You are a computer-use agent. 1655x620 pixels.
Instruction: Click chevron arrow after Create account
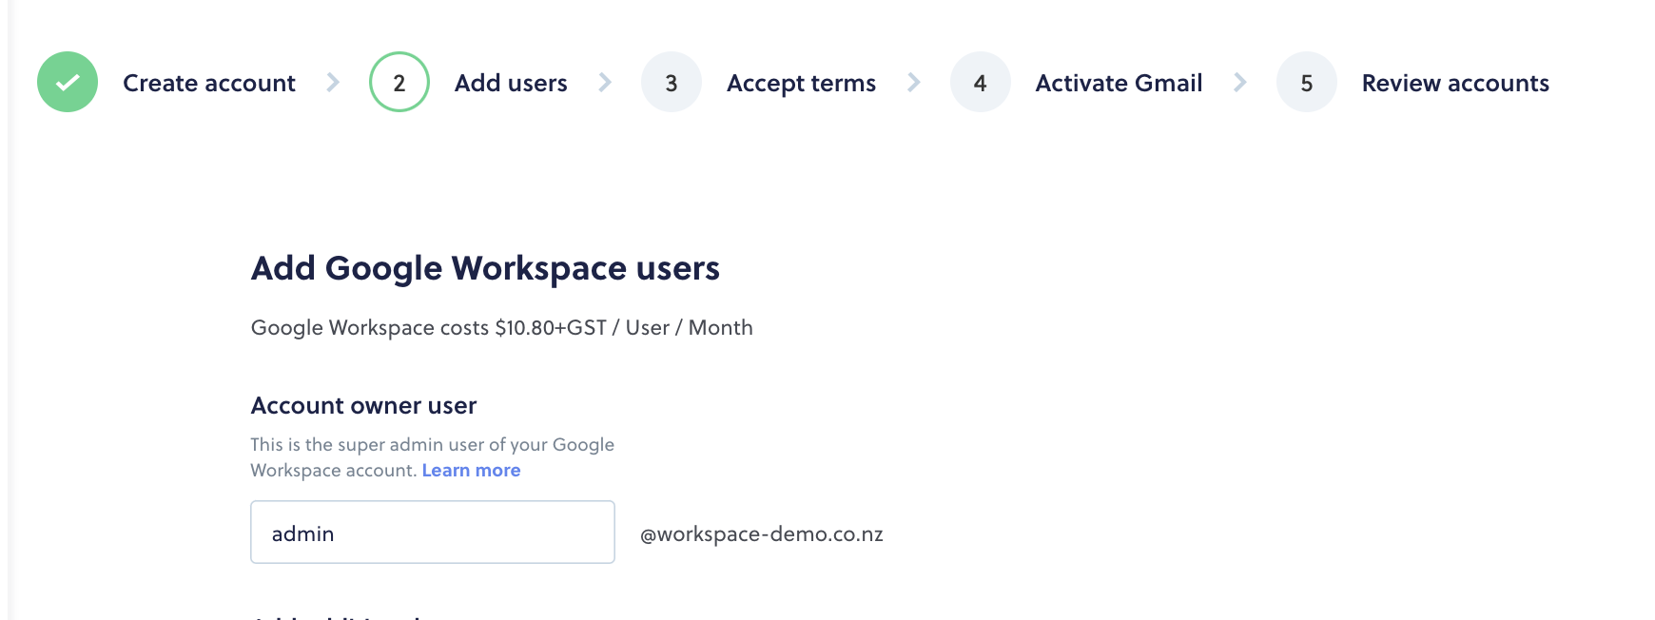(x=333, y=83)
